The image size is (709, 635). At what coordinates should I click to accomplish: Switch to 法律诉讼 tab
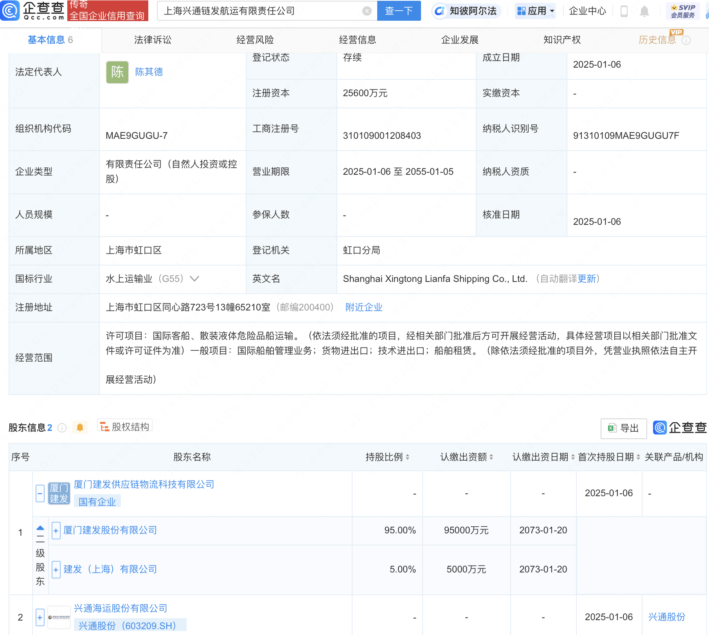click(153, 40)
